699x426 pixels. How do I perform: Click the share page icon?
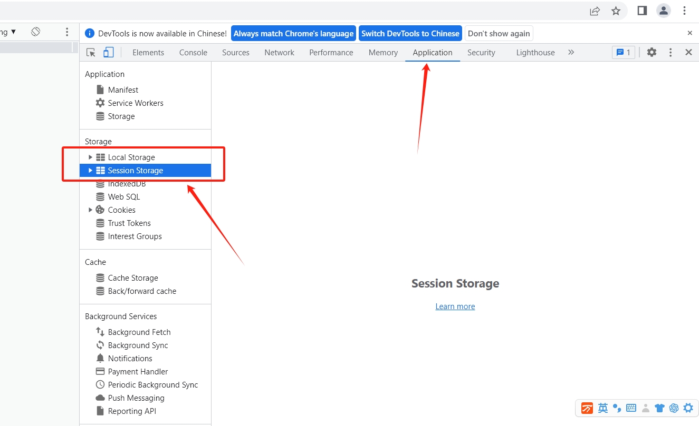[595, 11]
